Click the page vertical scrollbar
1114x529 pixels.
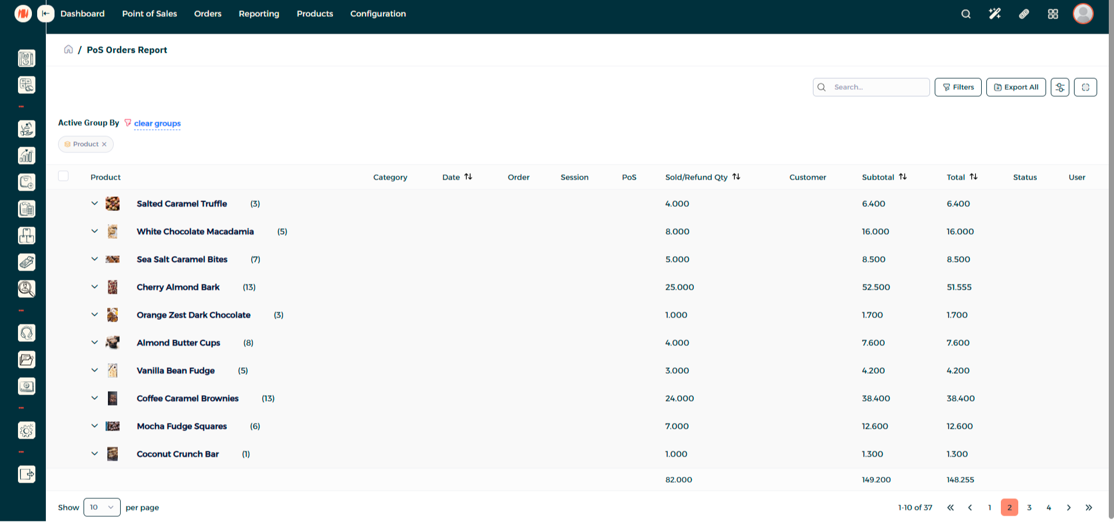1111,261
